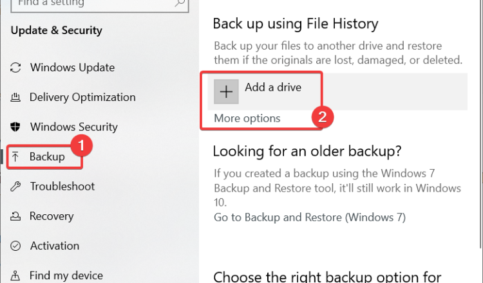
Task: Open the More options link
Action: 247,118
